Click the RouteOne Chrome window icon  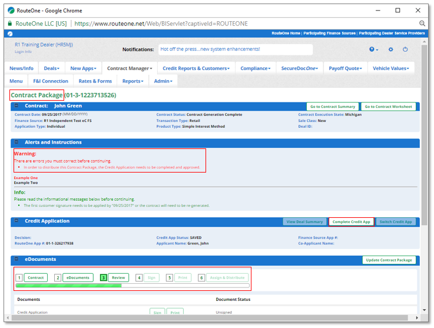pos(11,11)
